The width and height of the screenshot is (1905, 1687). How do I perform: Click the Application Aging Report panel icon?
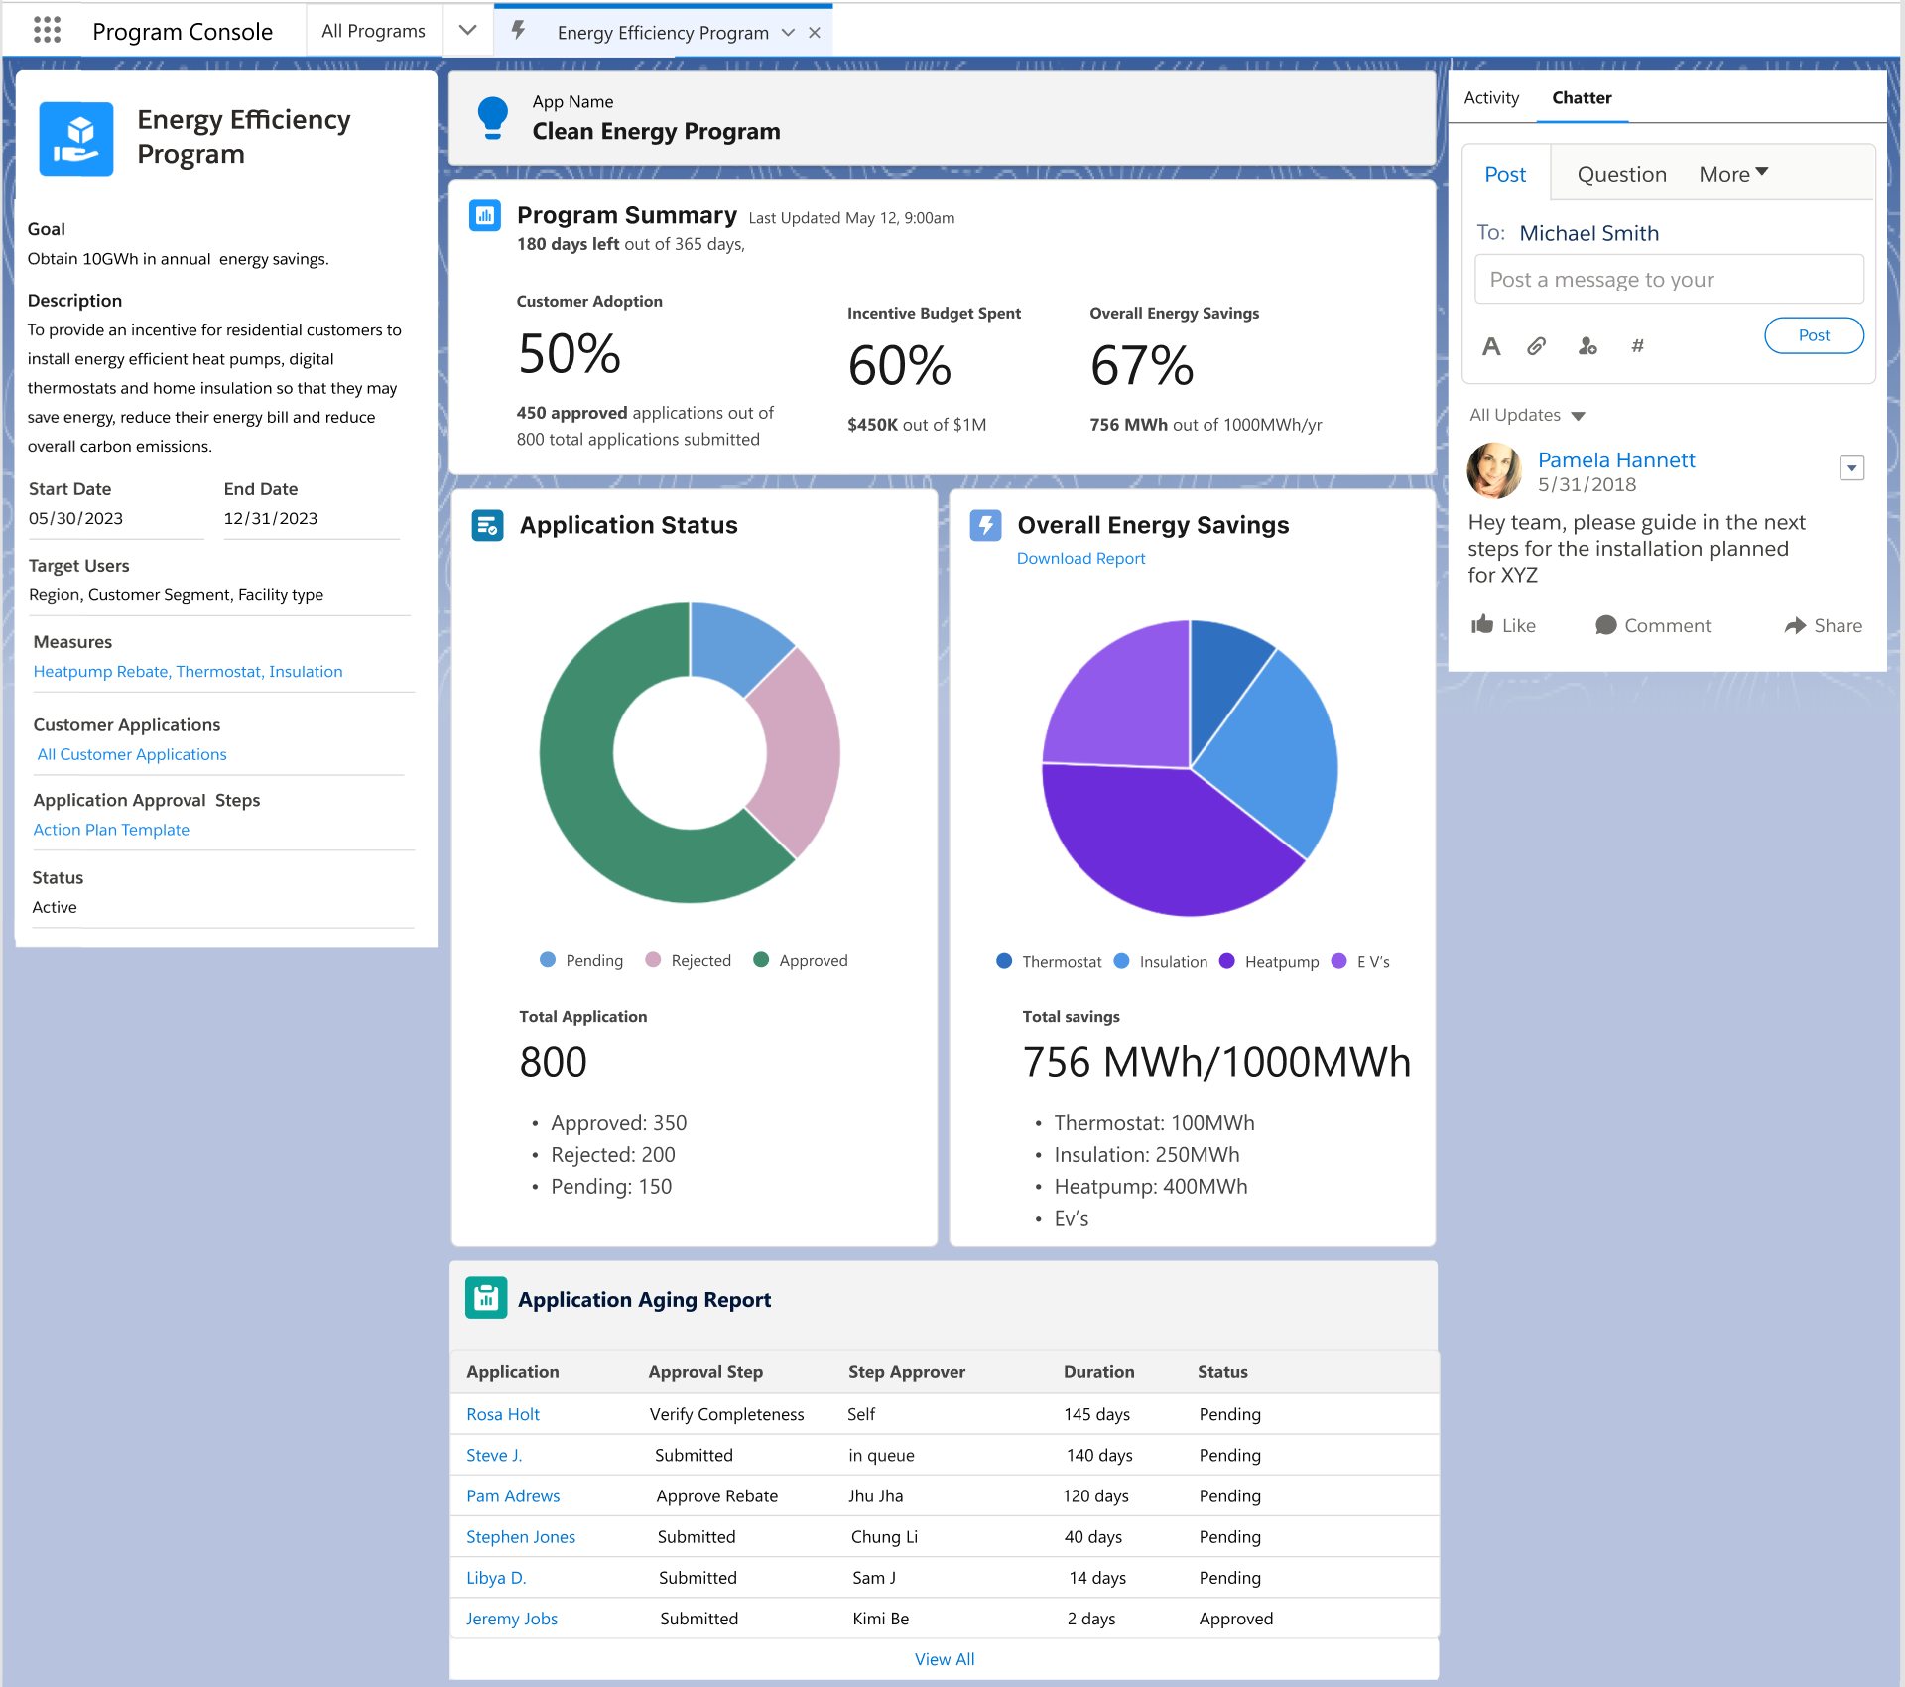(486, 1297)
